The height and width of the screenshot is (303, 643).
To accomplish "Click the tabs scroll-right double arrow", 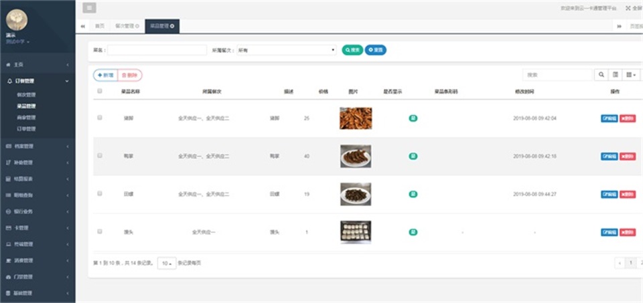I will pyautogui.click(x=619, y=26).
